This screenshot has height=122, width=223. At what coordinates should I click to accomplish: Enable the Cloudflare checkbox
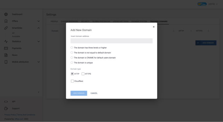(72, 81)
